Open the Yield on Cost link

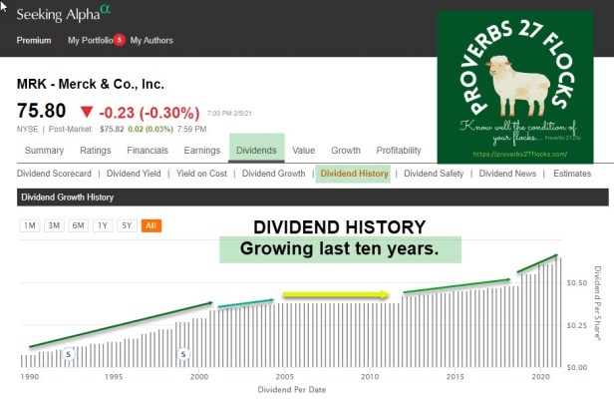click(x=202, y=174)
